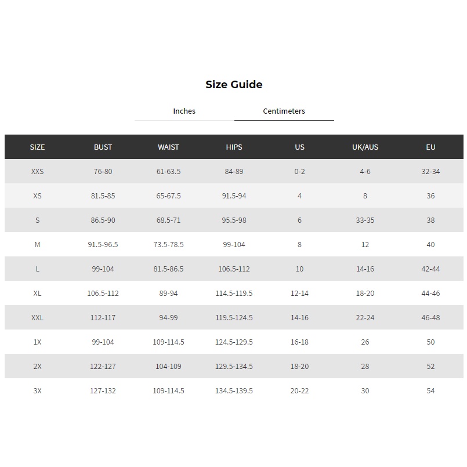Click the US column header

299,147
